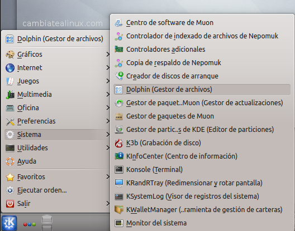Click the K3b flame disc icon

click(x=119, y=143)
